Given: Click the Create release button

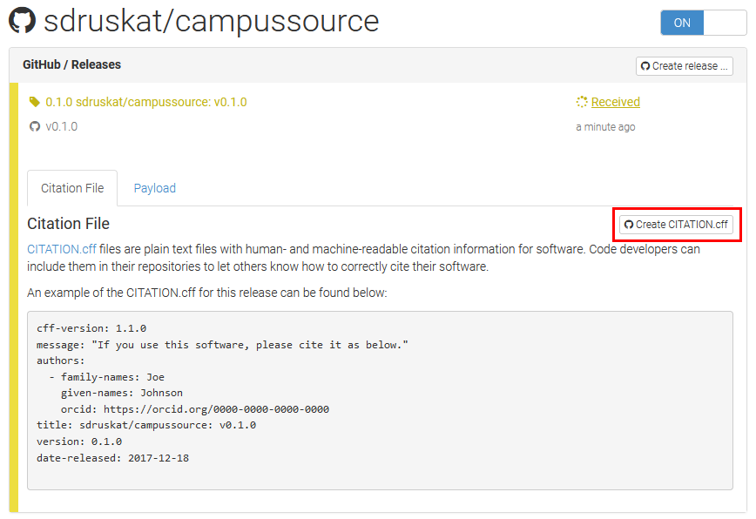Looking at the screenshot, I should [x=685, y=66].
